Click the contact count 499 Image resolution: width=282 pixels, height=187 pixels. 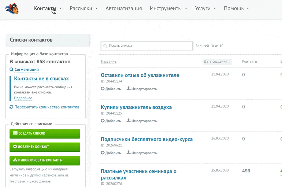pos(246,171)
